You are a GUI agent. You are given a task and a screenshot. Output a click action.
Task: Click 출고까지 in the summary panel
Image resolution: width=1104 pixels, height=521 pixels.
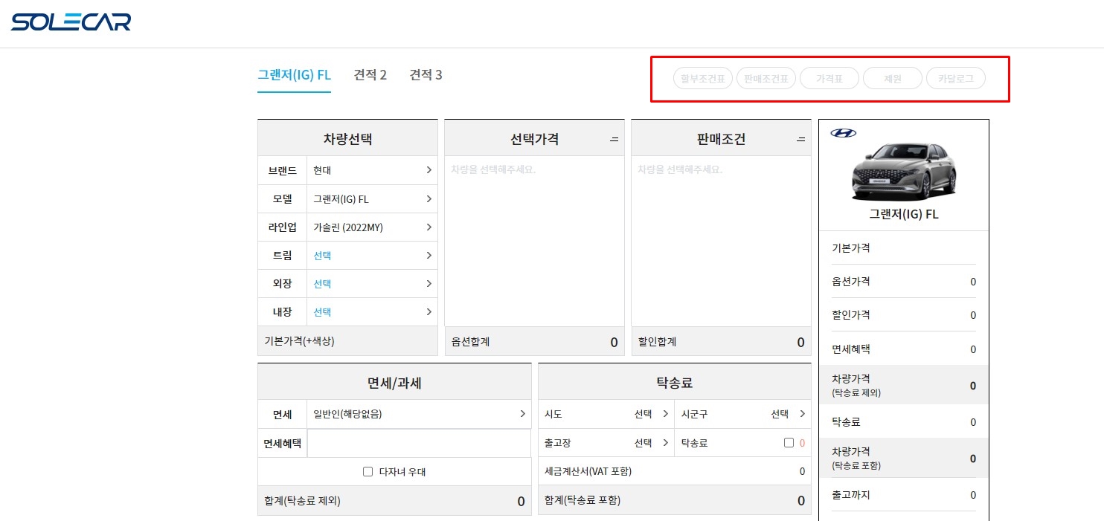click(904, 495)
